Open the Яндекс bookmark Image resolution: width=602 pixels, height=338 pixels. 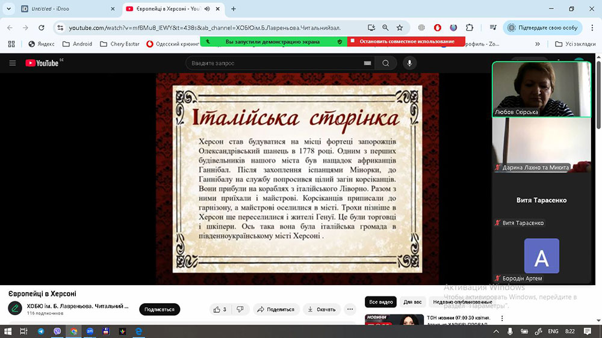[42, 44]
